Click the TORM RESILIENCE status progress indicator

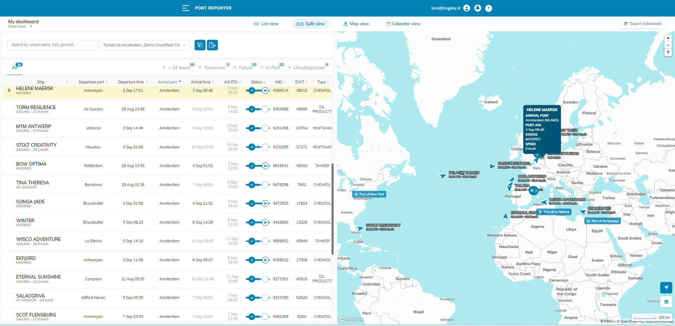click(258, 109)
